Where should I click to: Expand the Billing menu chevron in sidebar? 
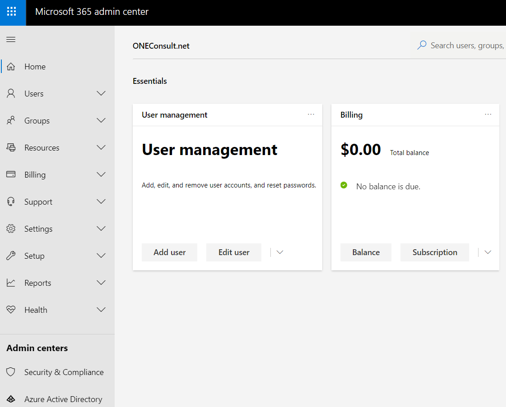(x=101, y=175)
